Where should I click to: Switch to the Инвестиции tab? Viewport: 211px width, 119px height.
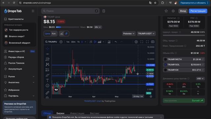77,113
